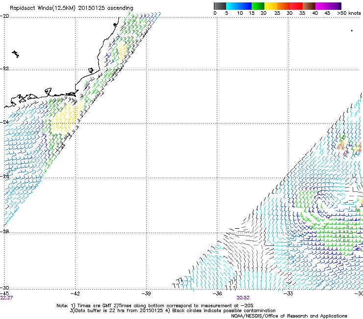
Task: Click the red-orange wind barb cluster
Action: (342, 147)
